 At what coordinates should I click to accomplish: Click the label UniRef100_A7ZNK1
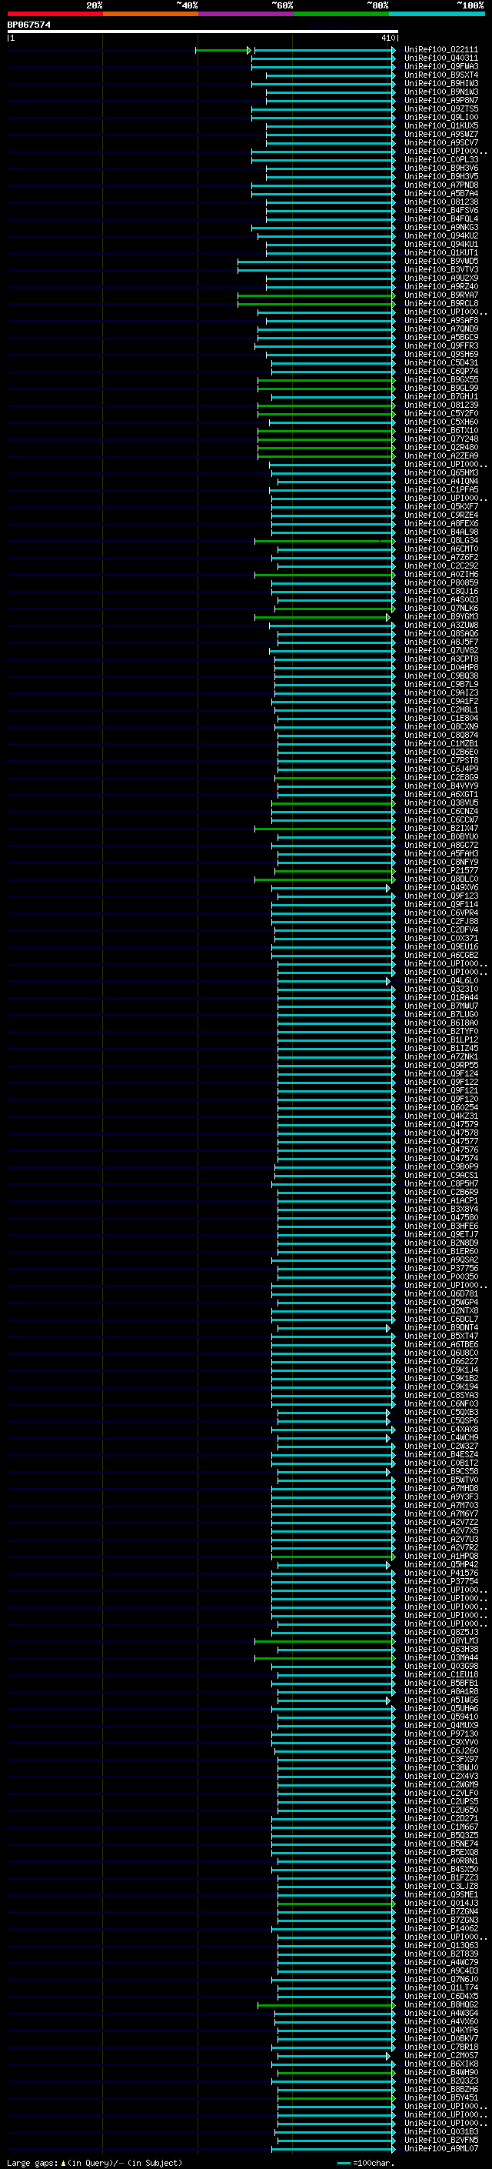point(441,1056)
